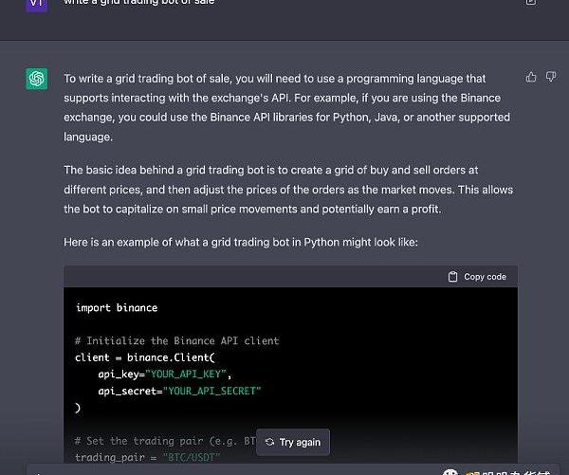The image size is (569, 475).
Task: Click the user prompt about grid trading bot
Action: [138, 3]
